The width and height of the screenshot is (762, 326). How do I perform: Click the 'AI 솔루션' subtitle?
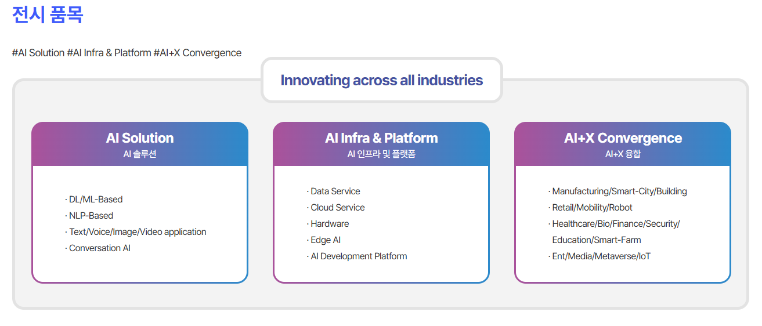(x=140, y=154)
